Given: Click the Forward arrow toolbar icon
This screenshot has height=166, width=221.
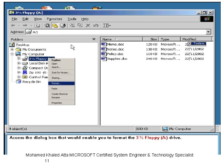Looking at the screenshot, I should coord(25,26).
